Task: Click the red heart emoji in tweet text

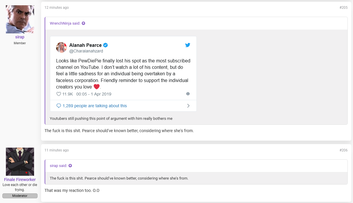Action: [x=97, y=87]
